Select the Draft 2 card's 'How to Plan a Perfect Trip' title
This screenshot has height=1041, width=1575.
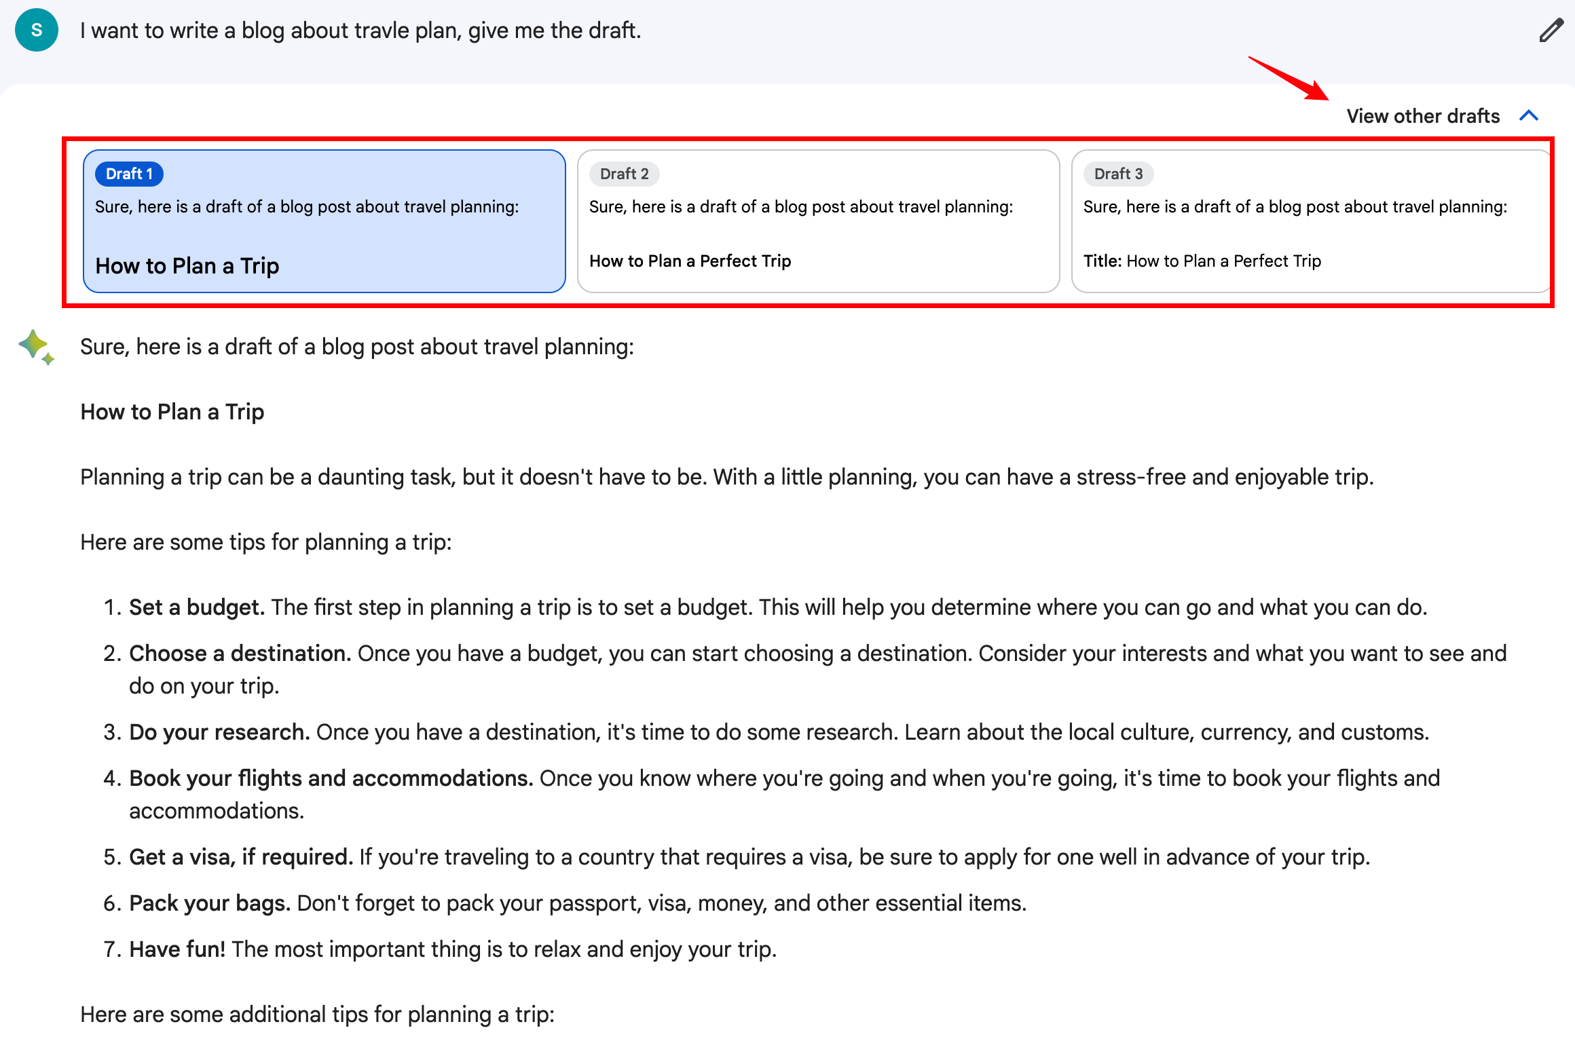coord(690,261)
